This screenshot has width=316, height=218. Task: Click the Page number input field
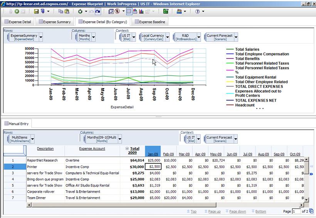pyautogui.click(x=296, y=211)
